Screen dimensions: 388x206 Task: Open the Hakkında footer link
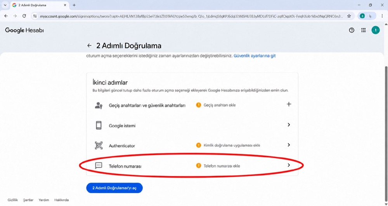point(62,200)
